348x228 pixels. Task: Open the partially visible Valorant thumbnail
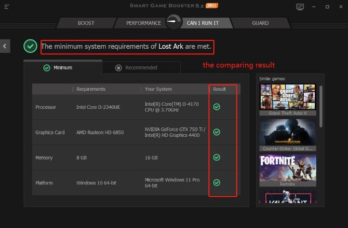coord(288,196)
